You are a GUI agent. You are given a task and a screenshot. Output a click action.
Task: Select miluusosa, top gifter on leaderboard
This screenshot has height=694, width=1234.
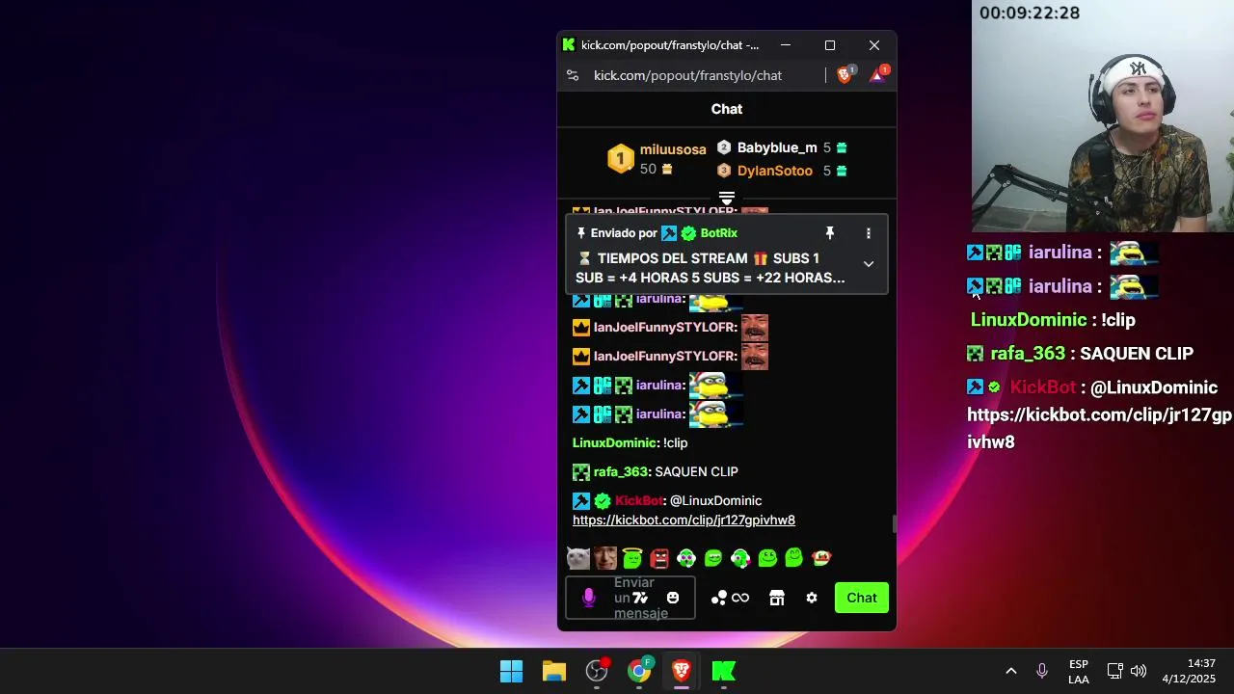click(673, 149)
